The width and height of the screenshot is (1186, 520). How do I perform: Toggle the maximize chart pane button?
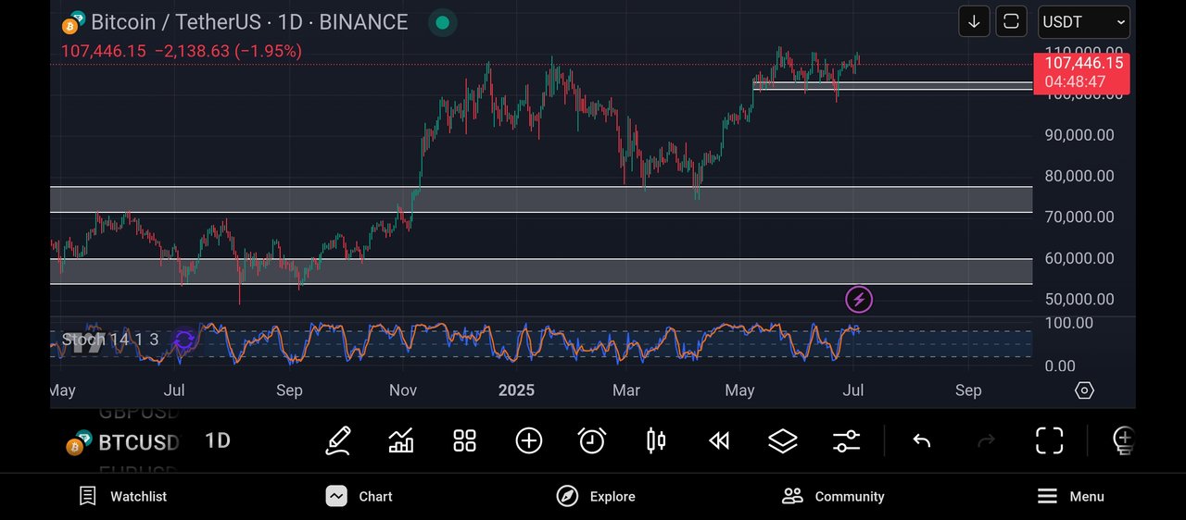(1011, 21)
